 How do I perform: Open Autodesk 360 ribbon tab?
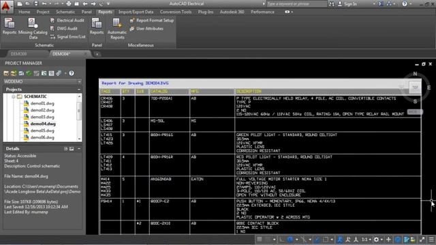coord(232,12)
